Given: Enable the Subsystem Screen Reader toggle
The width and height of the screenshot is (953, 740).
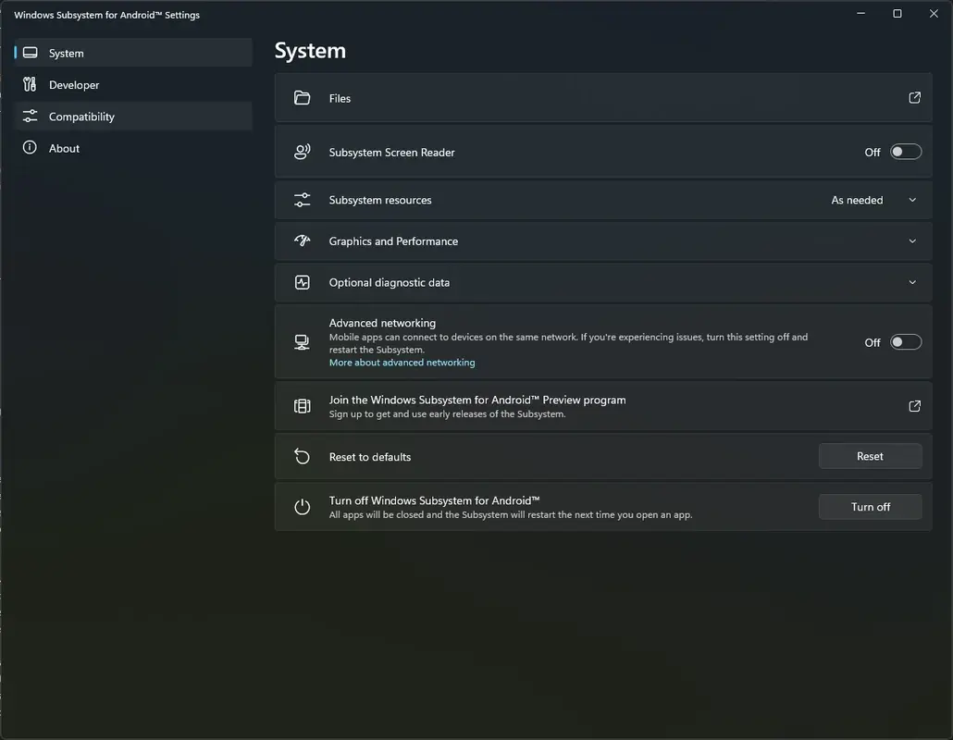Looking at the screenshot, I should (x=905, y=151).
